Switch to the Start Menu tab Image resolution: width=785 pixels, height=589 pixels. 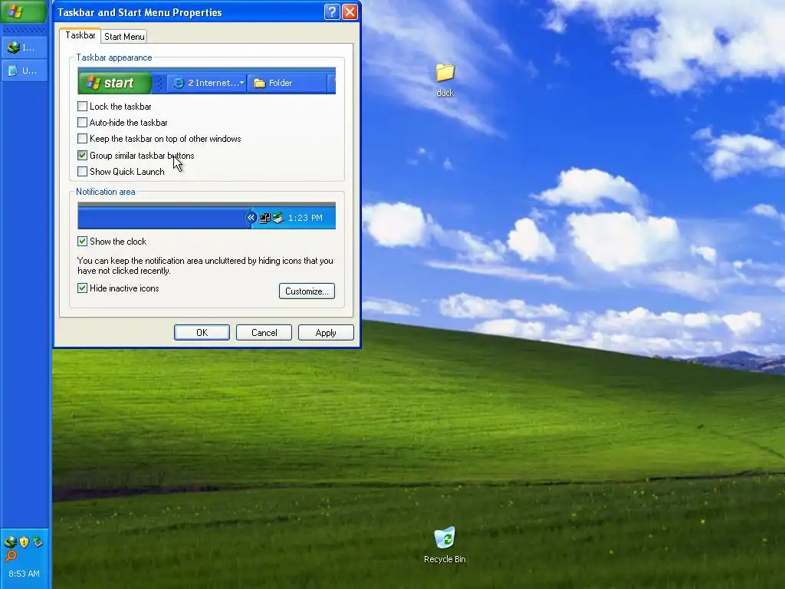pyautogui.click(x=124, y=37)
